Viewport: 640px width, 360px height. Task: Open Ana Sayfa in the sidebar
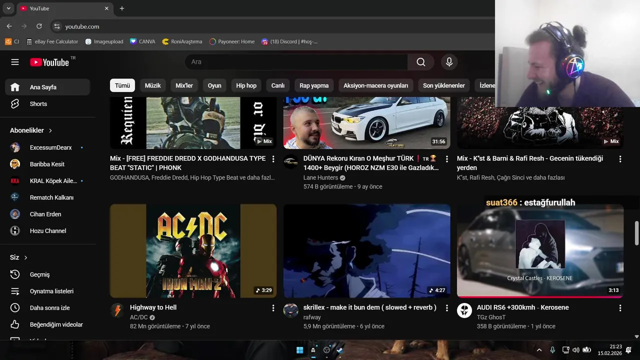[x=47, y=87]
